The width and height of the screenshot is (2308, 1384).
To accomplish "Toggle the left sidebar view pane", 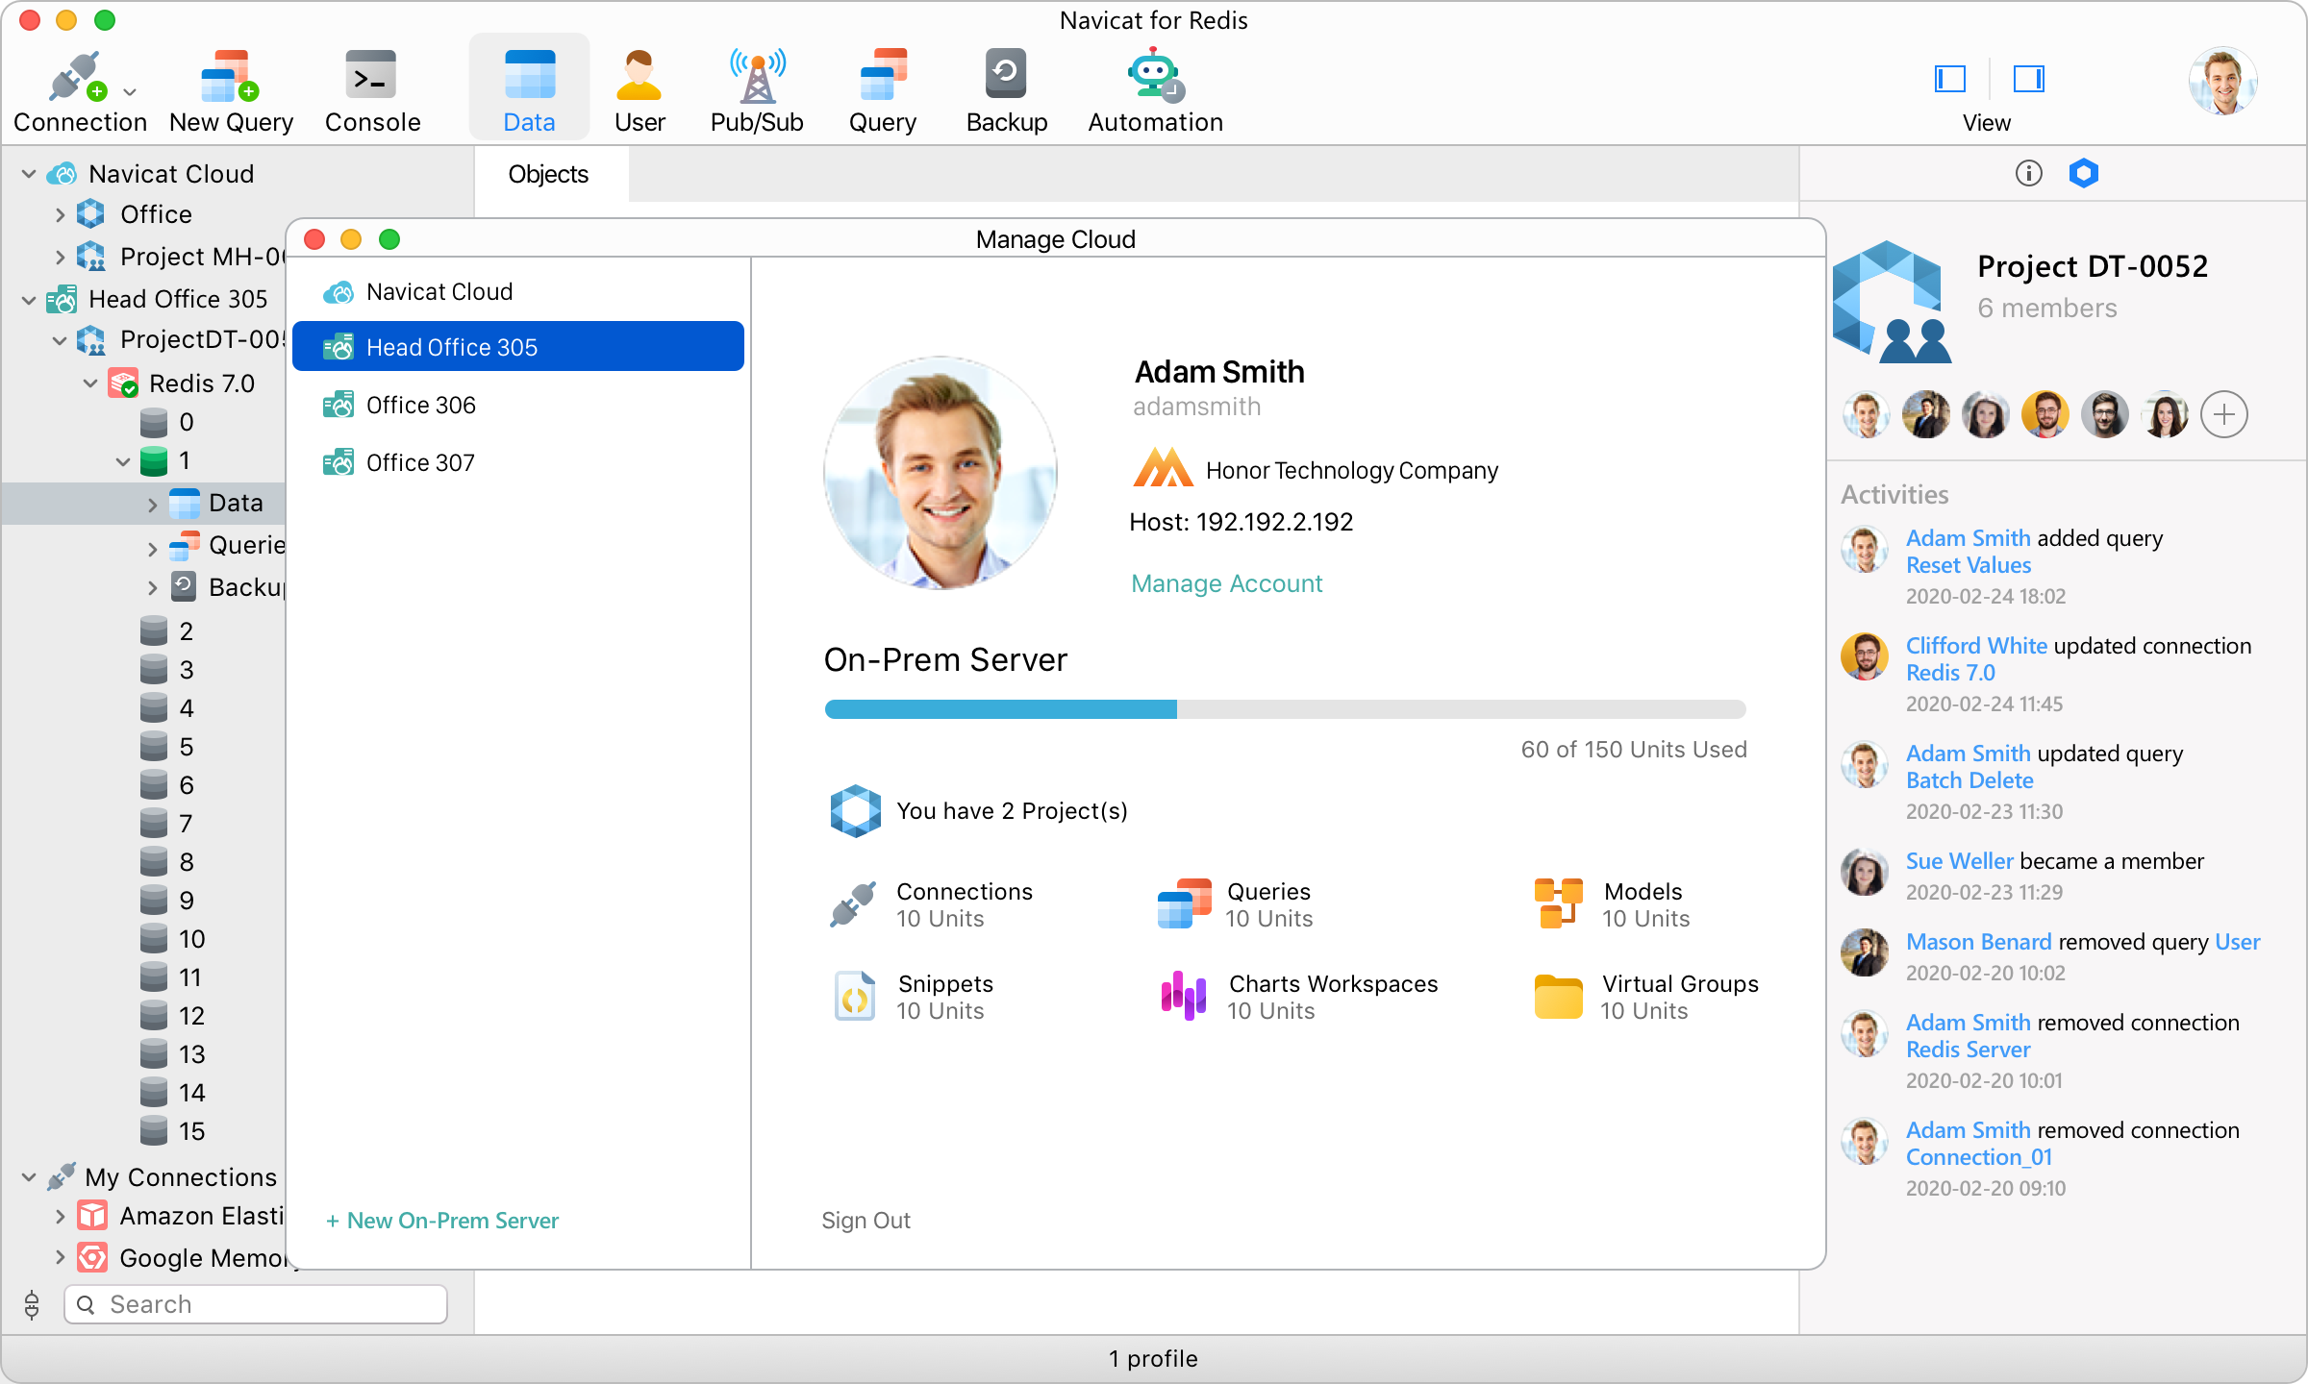I will tap(1949, 78).
